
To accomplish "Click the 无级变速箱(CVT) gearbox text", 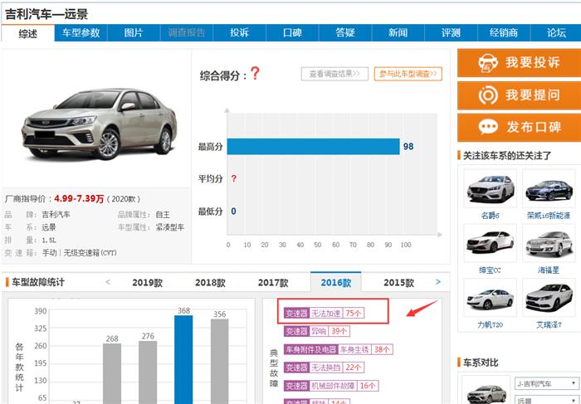I will [90, 253].
